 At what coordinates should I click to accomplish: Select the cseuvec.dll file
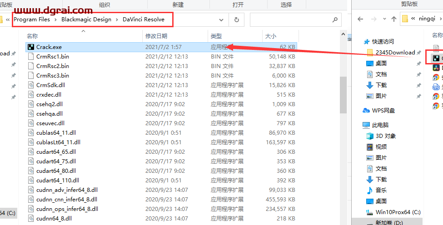[x=161, y=123]
